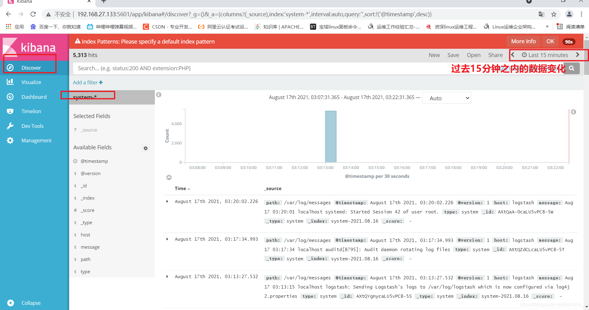Click the histogram bar at 03:13:00
The width and height of the screenshot is (589, 310).
[331, 136]
